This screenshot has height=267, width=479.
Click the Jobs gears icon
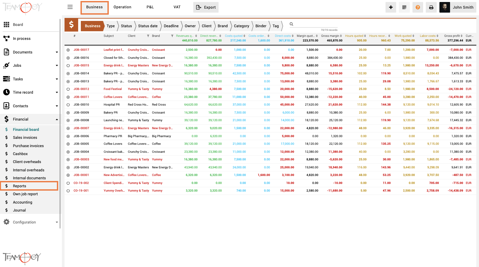[x=6, y=65]
